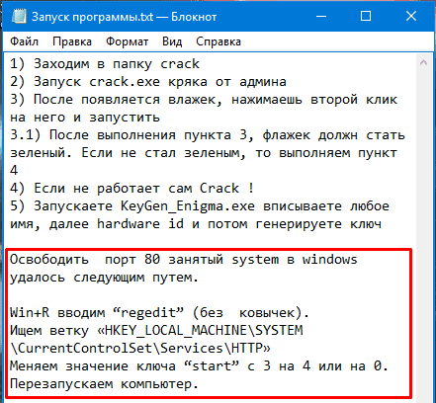Click the text "HKEY_LOCAL_MACHINE\SYSTEM"
Screen dimensions: 436x403
point(204,331)
